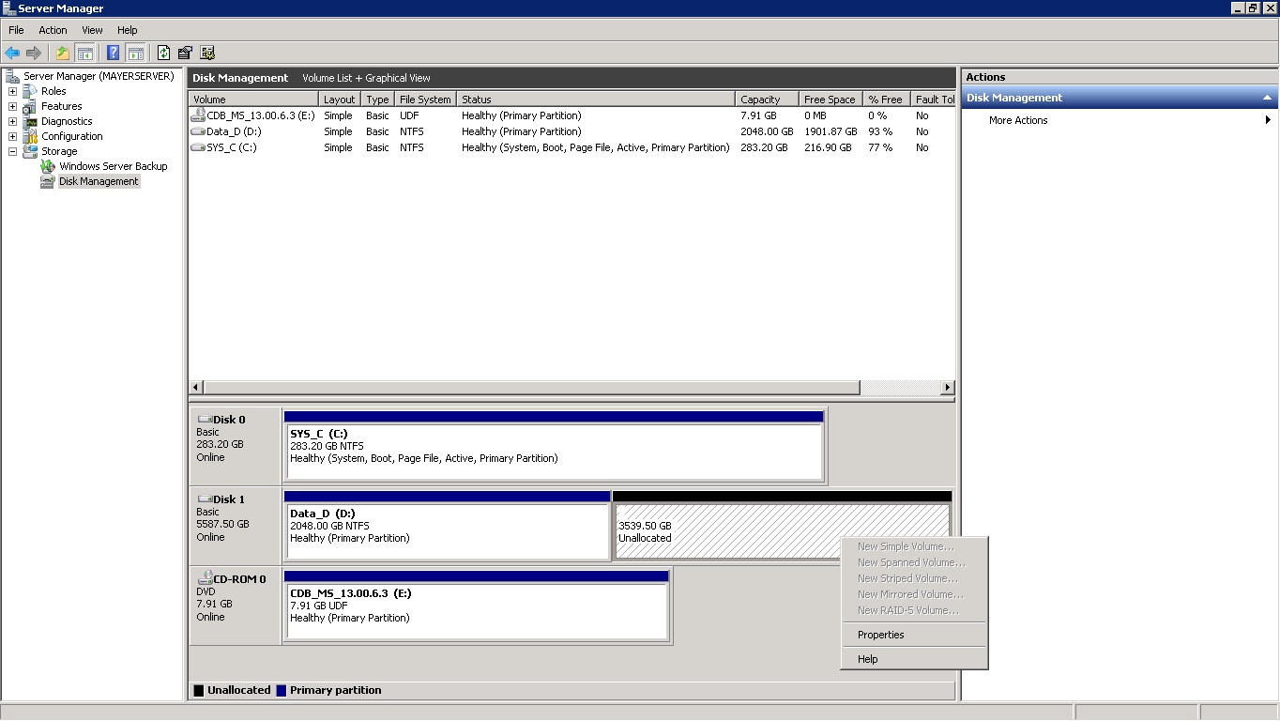
Task: Expand the More Actions submenu arrow
Action: pyautogui.click(x=1268, y=120)
